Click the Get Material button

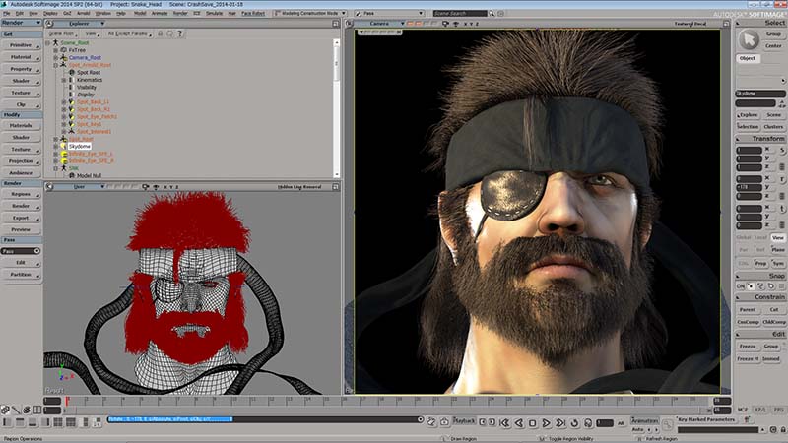click(21, 57)
